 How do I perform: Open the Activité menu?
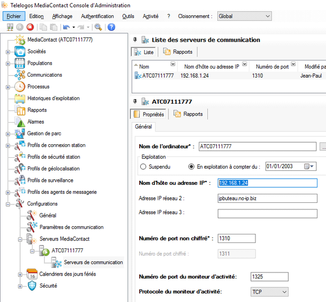click(151, 16)
